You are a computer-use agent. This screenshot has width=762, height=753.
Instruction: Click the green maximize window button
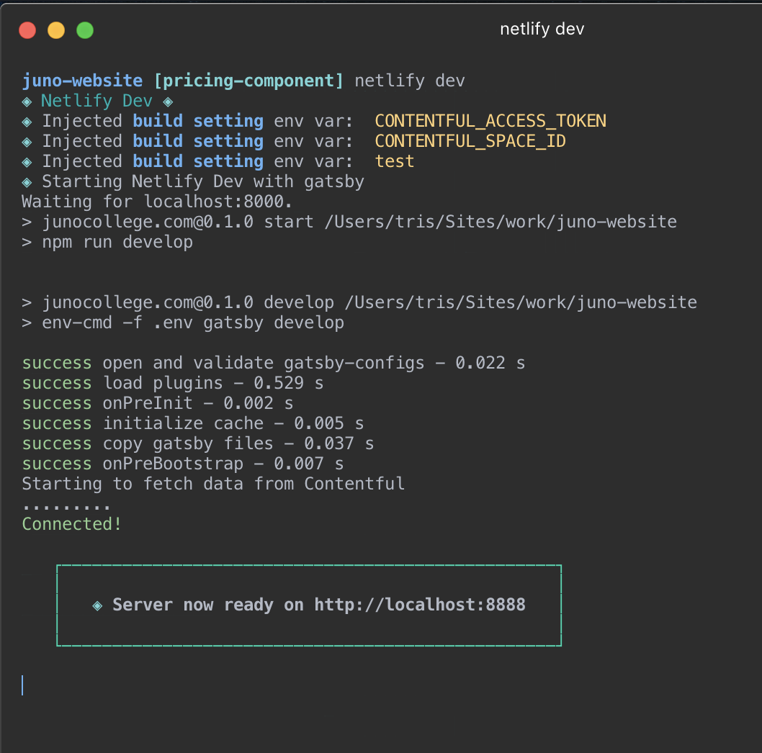pyautogui.click(x=85, y=30)
